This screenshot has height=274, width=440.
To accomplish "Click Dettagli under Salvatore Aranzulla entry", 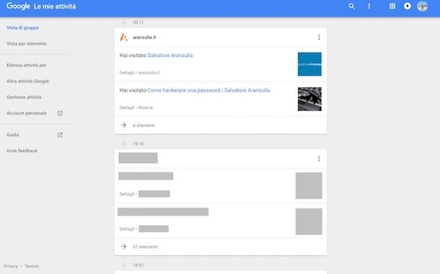I will click(127, 73).
